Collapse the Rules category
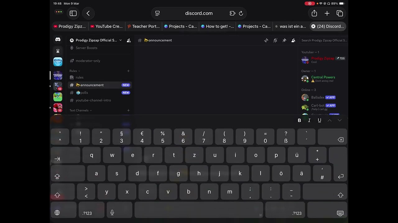This screenshot has height=223, width=398. (x=75, y=71)
